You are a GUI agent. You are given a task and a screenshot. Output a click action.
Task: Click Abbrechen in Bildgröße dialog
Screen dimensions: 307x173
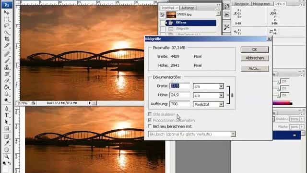coord(255,58)
